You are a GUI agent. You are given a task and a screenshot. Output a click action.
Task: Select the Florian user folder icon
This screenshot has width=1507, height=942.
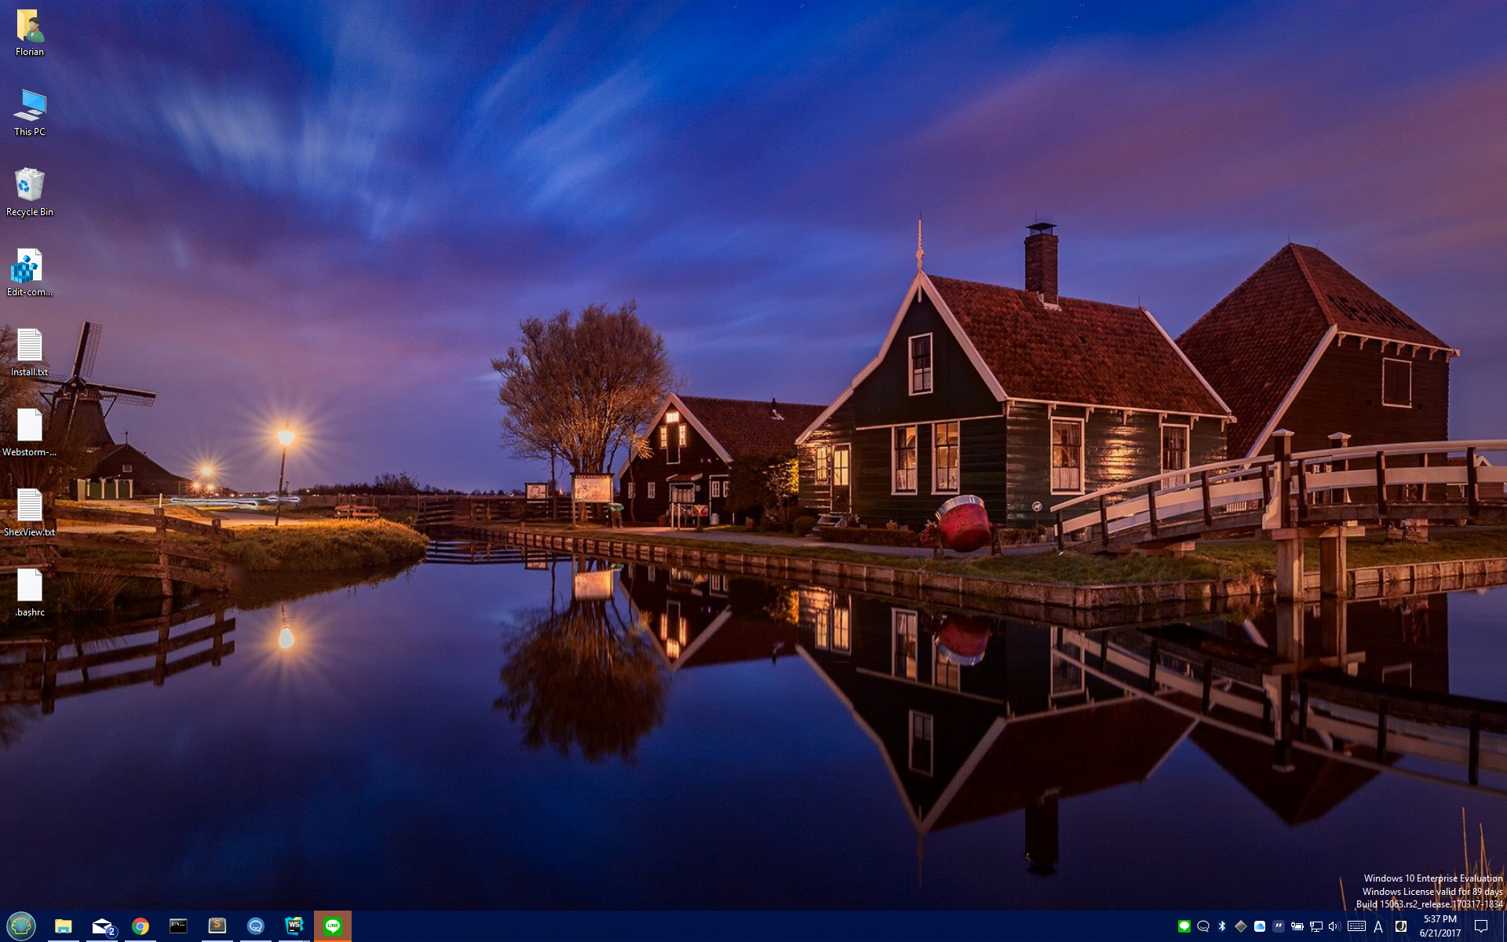click(30, 31)
